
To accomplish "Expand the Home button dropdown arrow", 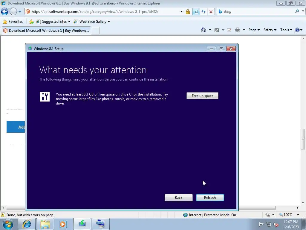I will pyautogui.click(x=210, y=30).
